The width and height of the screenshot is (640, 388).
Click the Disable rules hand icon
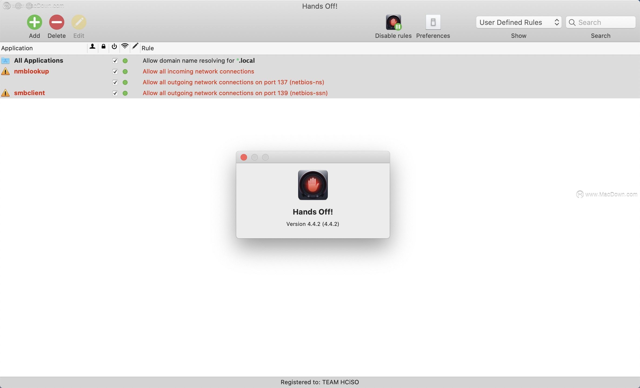point(393,22)
